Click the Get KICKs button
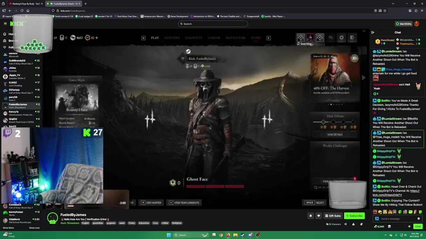The height and width of the screenshot is (239, 426). tap(403, 24)
